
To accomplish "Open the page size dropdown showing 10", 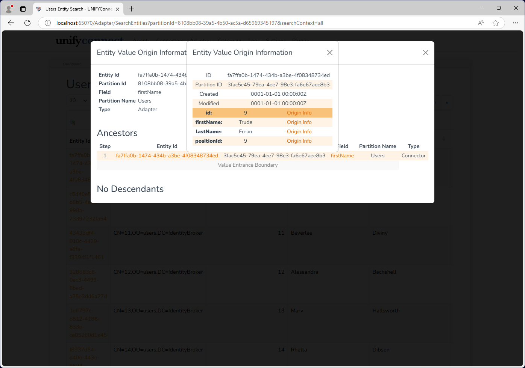I will (79, 100).
